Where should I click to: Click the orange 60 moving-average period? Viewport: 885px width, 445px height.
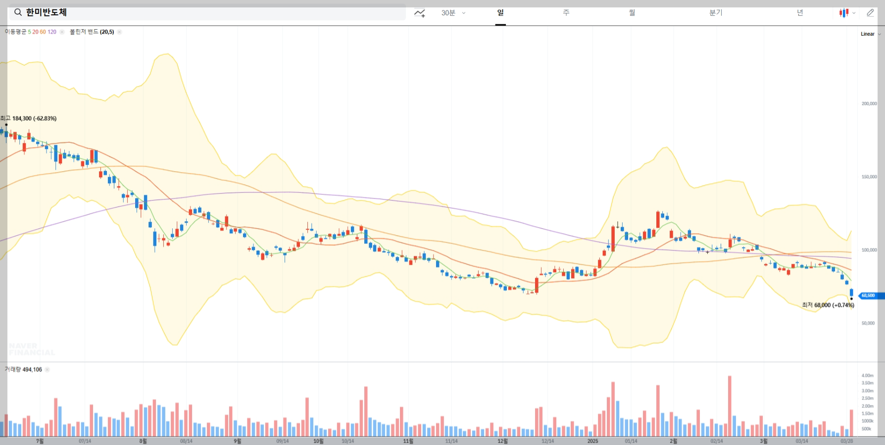pyautogui.click(x=43, y=32)
